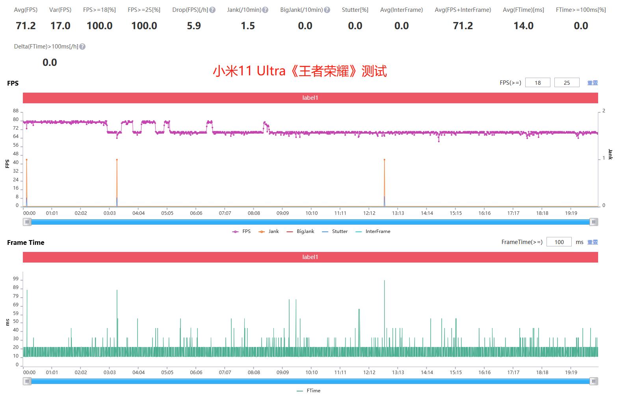The image size is (619, 397).
Task: Click FPS threshold input showing 25
Action: tap(567, 83)
